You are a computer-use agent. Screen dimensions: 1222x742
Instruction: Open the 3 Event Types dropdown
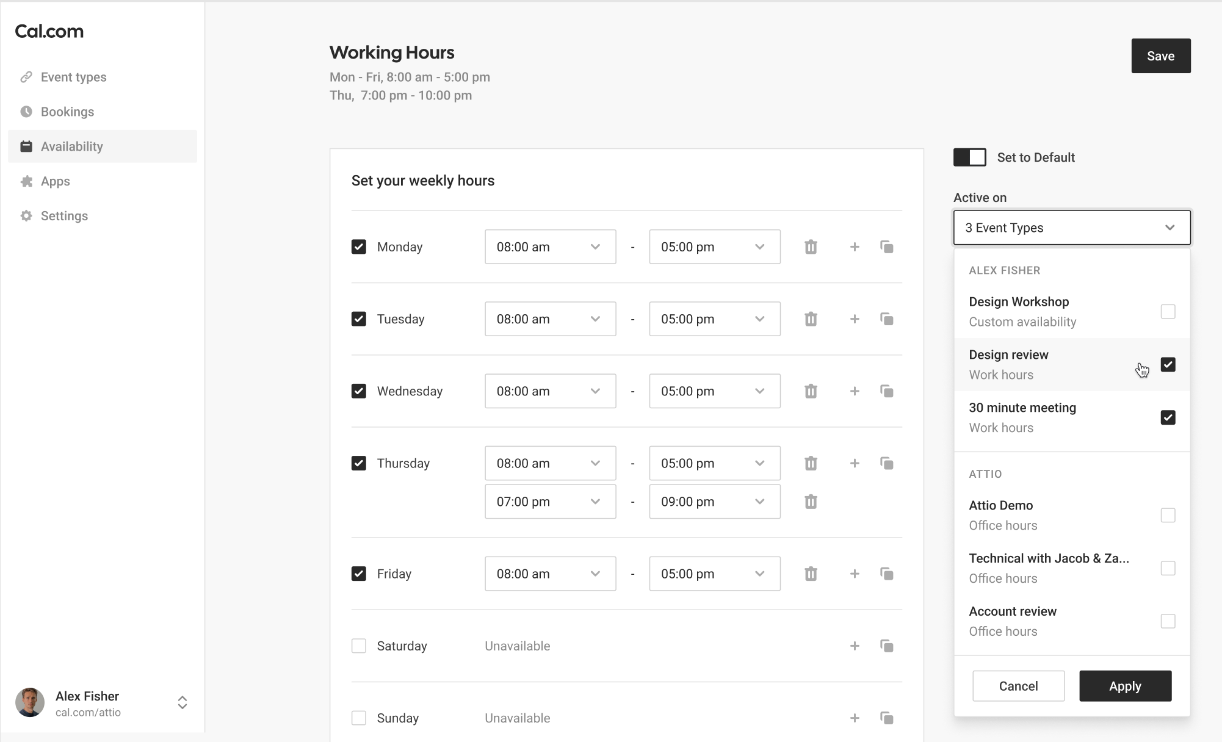click(1071, 227)
